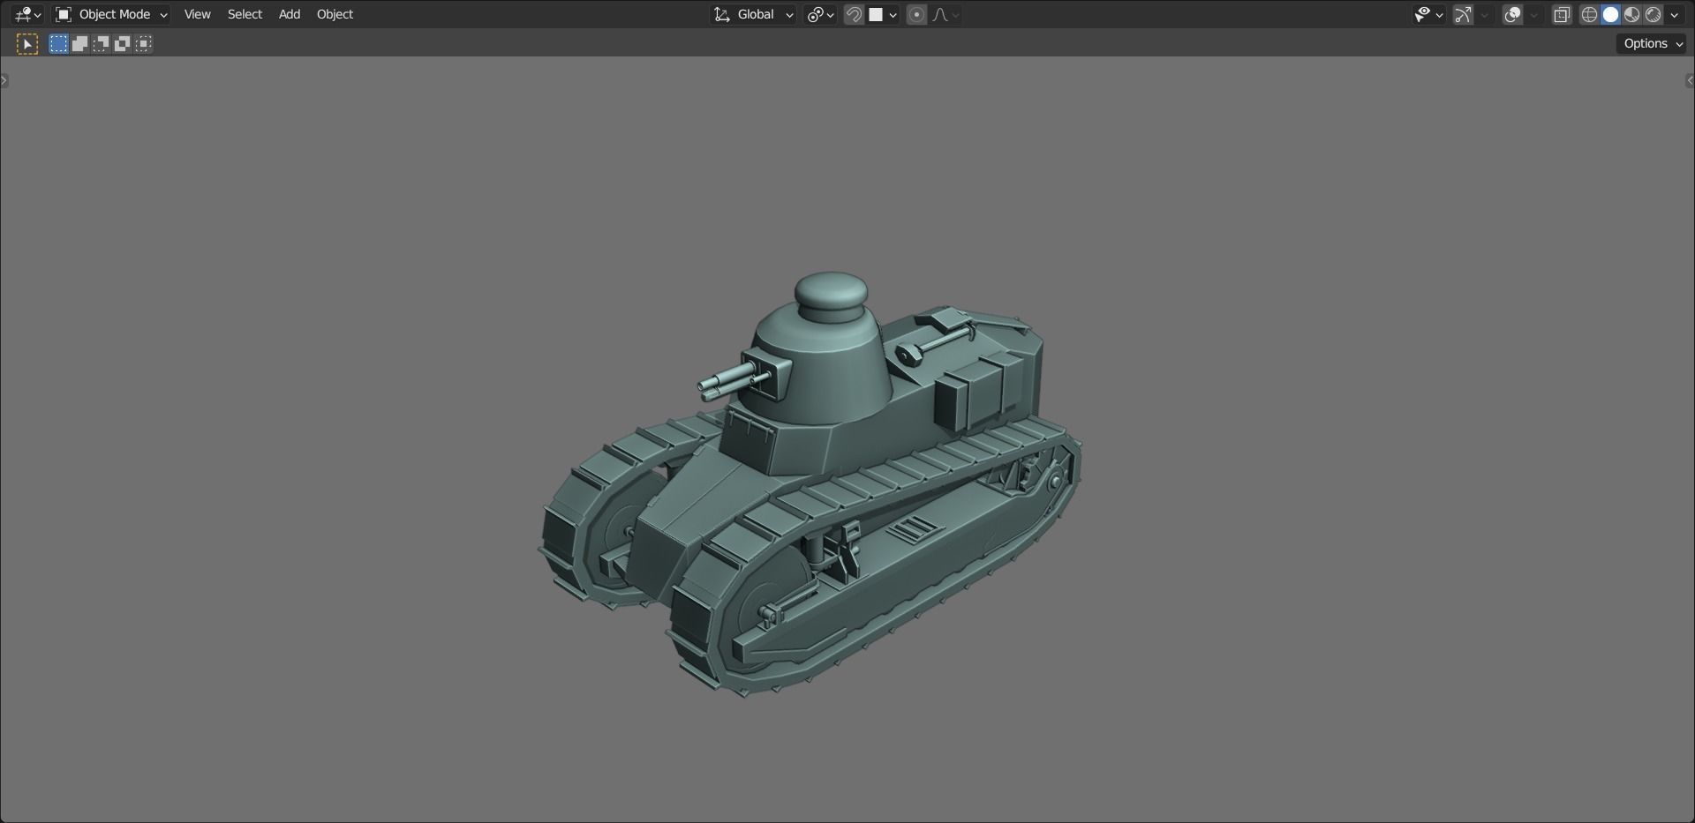Open the Select menu
Viewport: 1695px width, 823px height.
coord(245,14)
